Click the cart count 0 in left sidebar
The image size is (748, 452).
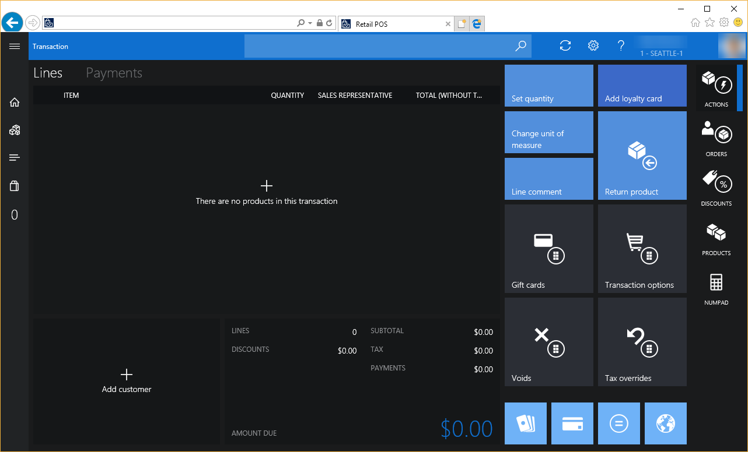(15, 215)
